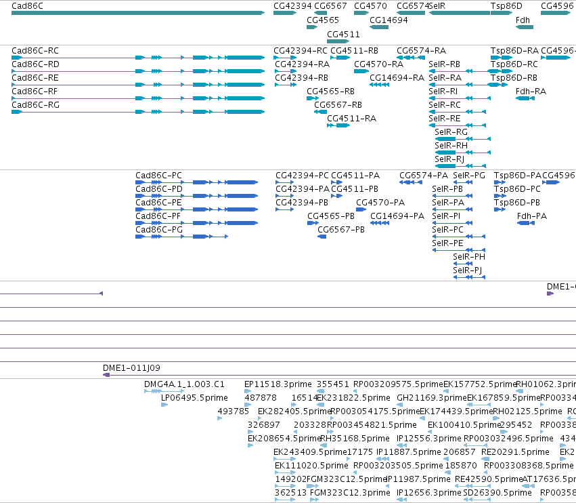Click the Cad86C-RC transcript label
The width and height of the screenshot is (576, 503).
(x=35, y=50)
